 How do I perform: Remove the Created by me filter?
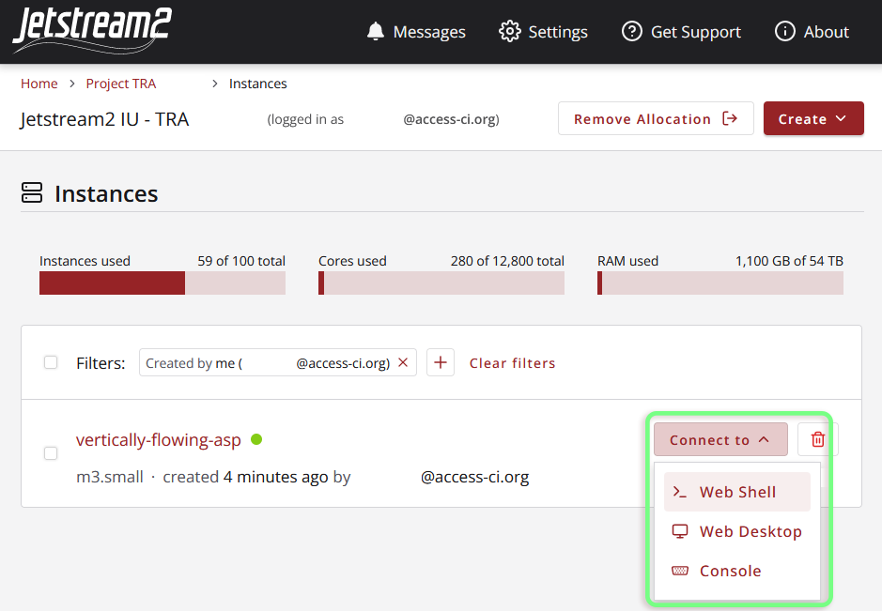point(402,361)
